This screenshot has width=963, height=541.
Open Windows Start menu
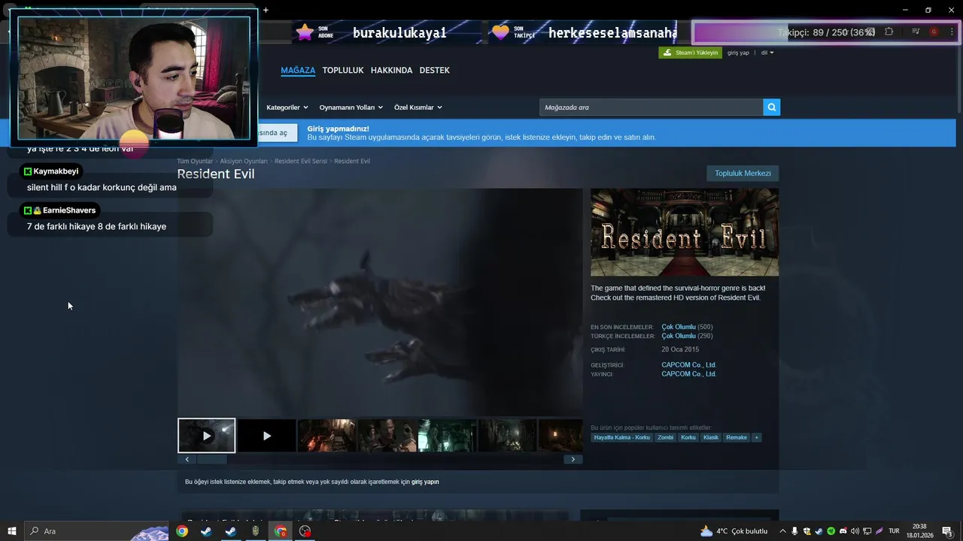12,531
